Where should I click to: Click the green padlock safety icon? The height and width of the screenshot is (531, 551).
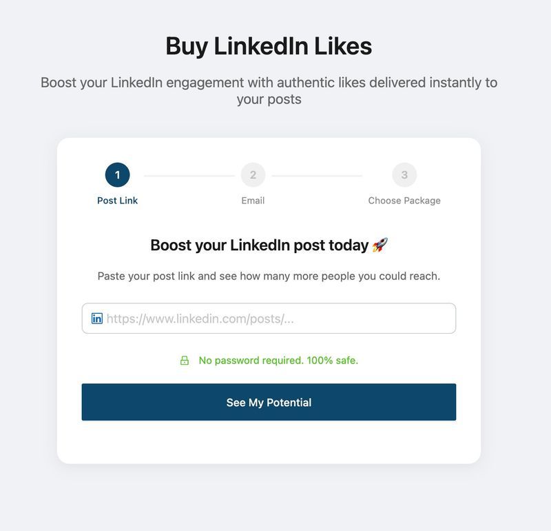184,360
